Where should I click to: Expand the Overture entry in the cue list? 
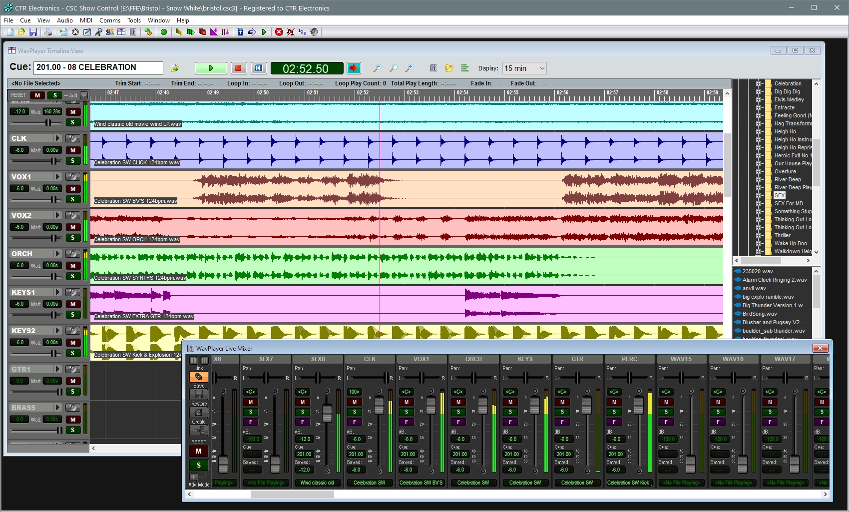point(760,171)
